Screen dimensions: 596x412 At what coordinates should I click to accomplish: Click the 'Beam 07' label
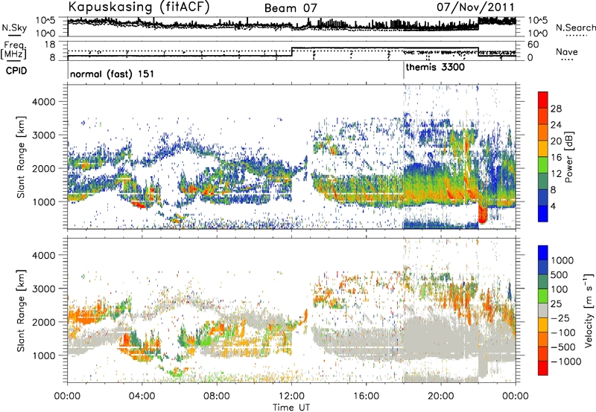[291, 8]
